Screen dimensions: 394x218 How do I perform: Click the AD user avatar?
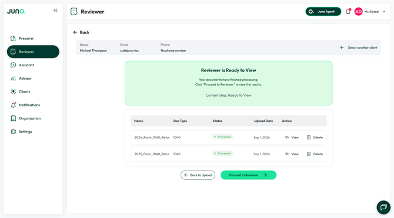point(358,12)
